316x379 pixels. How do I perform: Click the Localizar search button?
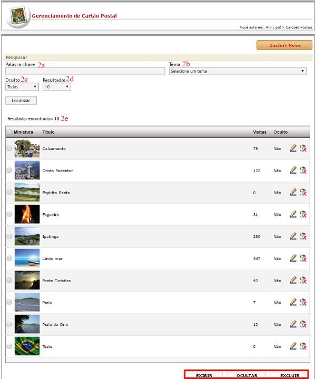click(x=21, y=101)
